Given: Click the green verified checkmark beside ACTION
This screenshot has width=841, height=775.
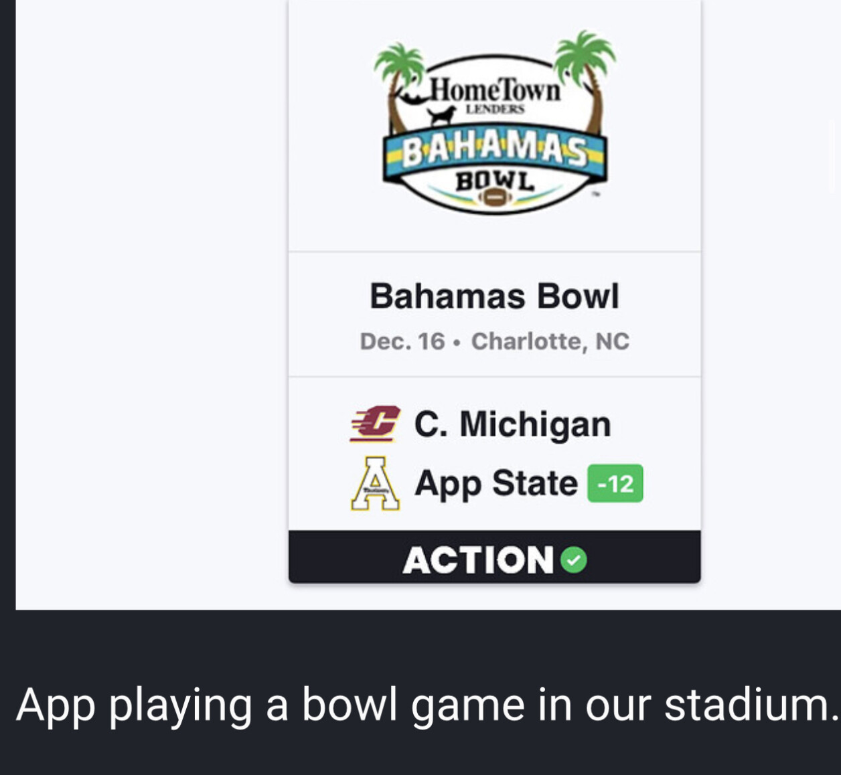Looking at the screenshot, I should 574,560.
